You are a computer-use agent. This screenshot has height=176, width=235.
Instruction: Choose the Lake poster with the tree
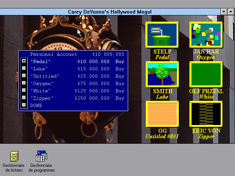coord(162,74)
